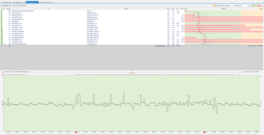This screenshot has width=264, height=135.
Task: Click the Avg column header
Action: point(168,9)
